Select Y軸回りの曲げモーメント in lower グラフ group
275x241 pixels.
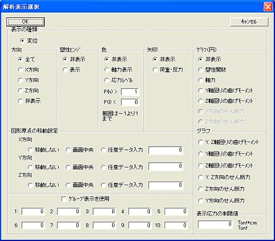[x=225, y=154]
